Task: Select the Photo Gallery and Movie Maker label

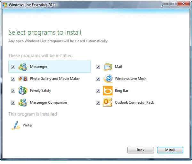Action: click(x=55, y=78)
